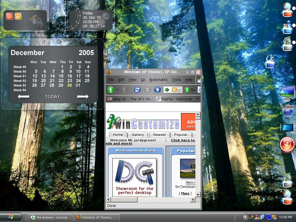
Task: Open the computer monitor desktop icon
Action: 287,93
